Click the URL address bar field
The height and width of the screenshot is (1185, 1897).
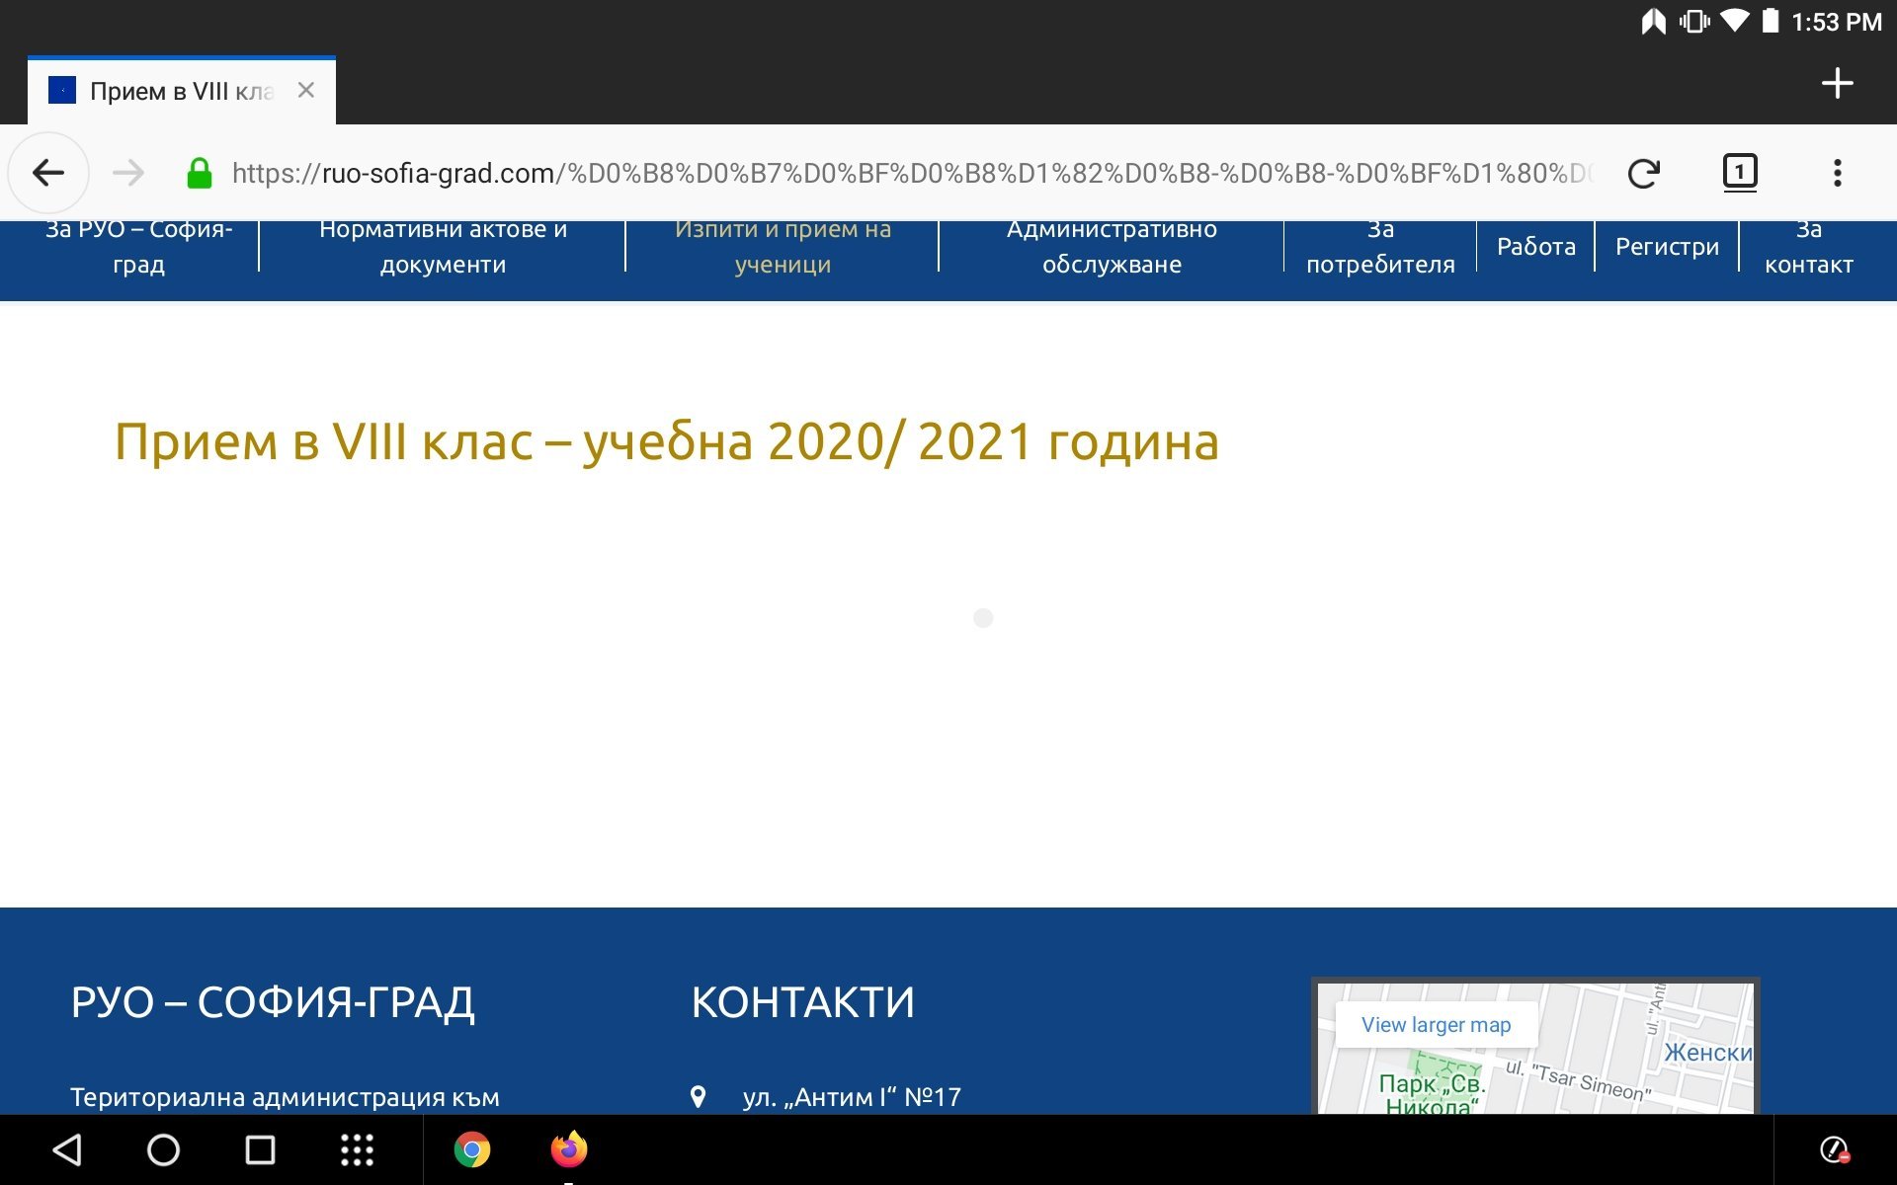click(x=909, y=174)
